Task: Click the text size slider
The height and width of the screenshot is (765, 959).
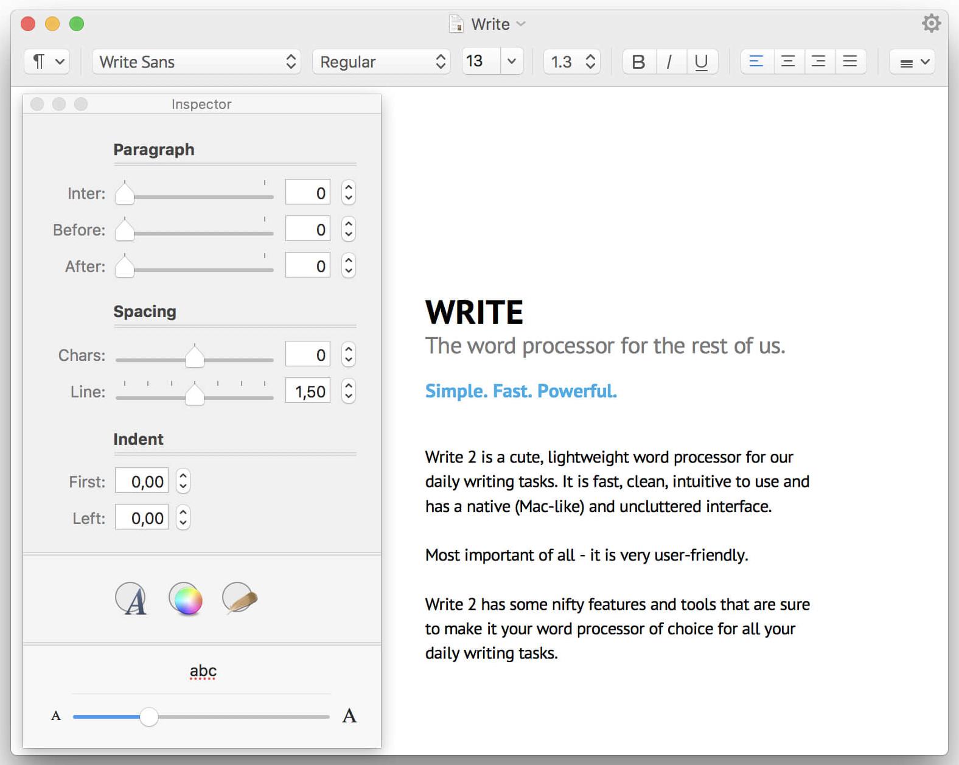Action: tap(201, 717)
